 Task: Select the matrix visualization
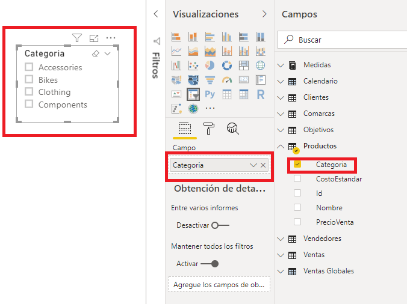pos(243,94)
